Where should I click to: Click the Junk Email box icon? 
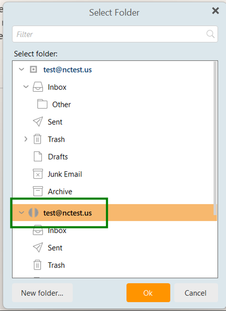point(38,174)
